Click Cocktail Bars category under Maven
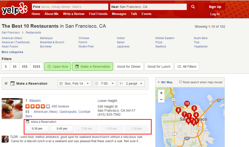 point(58,114)
